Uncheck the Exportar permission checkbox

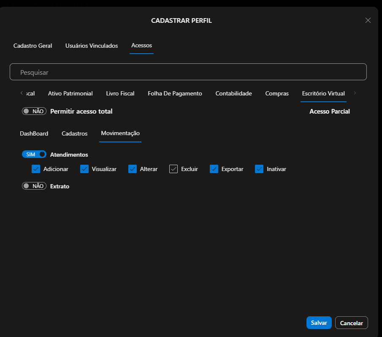(x=214, y=169)
